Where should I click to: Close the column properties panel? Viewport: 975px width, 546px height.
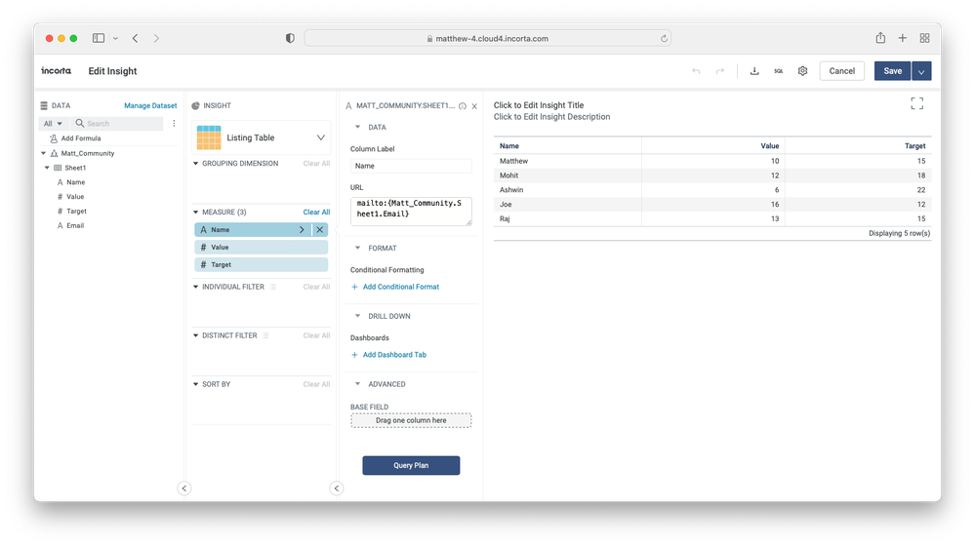(475, 106)
